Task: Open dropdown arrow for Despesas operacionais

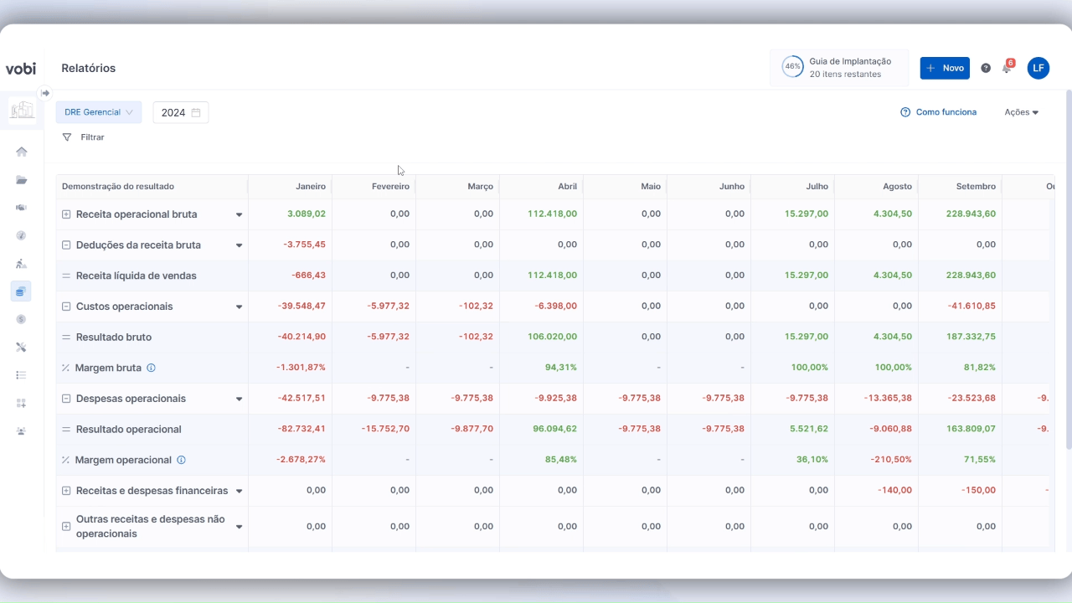Action: click(x=239, y=399)
